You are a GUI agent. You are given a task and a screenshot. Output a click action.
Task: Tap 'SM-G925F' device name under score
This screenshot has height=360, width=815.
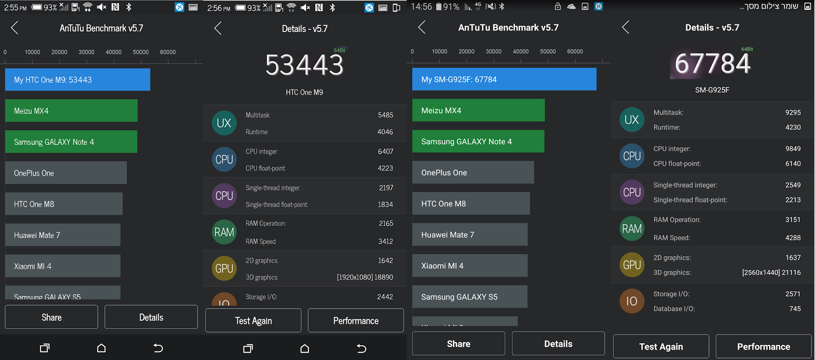[712, 90]
